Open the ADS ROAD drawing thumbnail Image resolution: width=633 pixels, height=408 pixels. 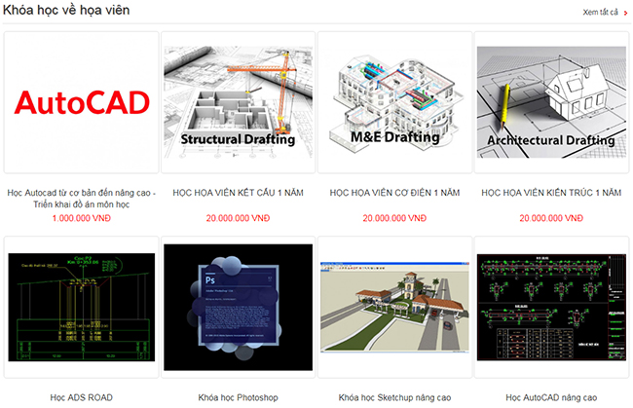[82, 307]
